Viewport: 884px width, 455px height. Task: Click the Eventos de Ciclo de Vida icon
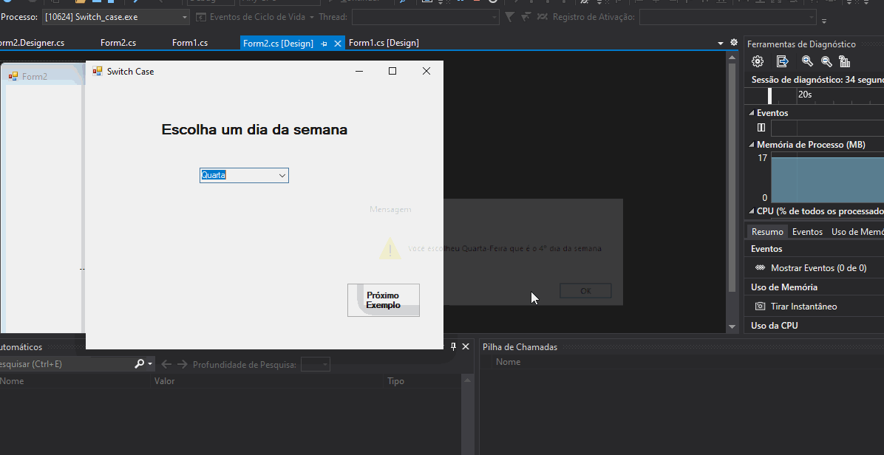coord(201,17)
